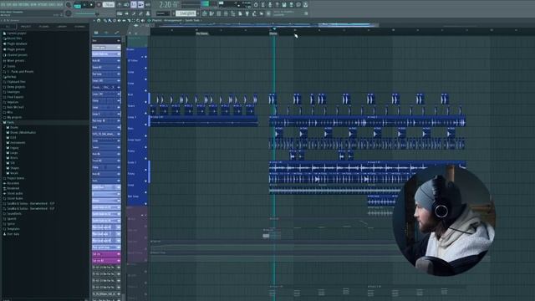Select the ALL browser tab

pyautogui.click(x=8, y=26)
